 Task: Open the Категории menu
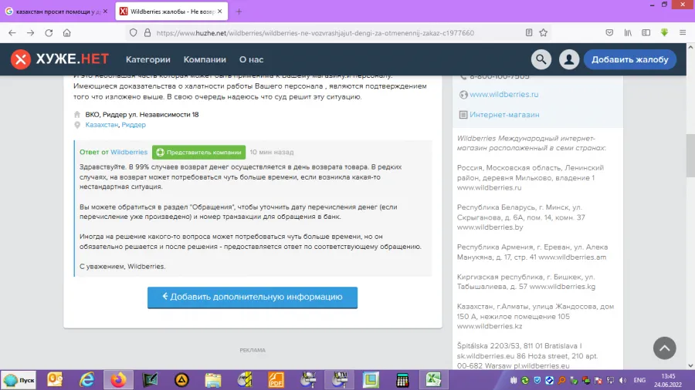(x=148, y=59)
